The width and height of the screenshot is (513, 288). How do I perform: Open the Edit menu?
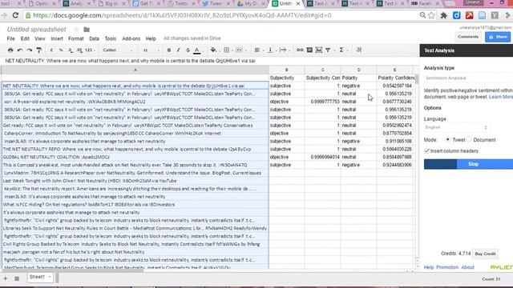pos(25,38)
